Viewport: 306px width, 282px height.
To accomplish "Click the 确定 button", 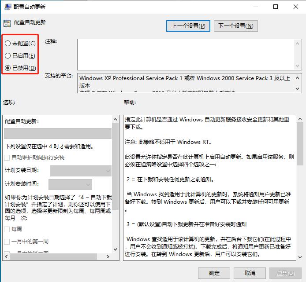I will (214, 273).
